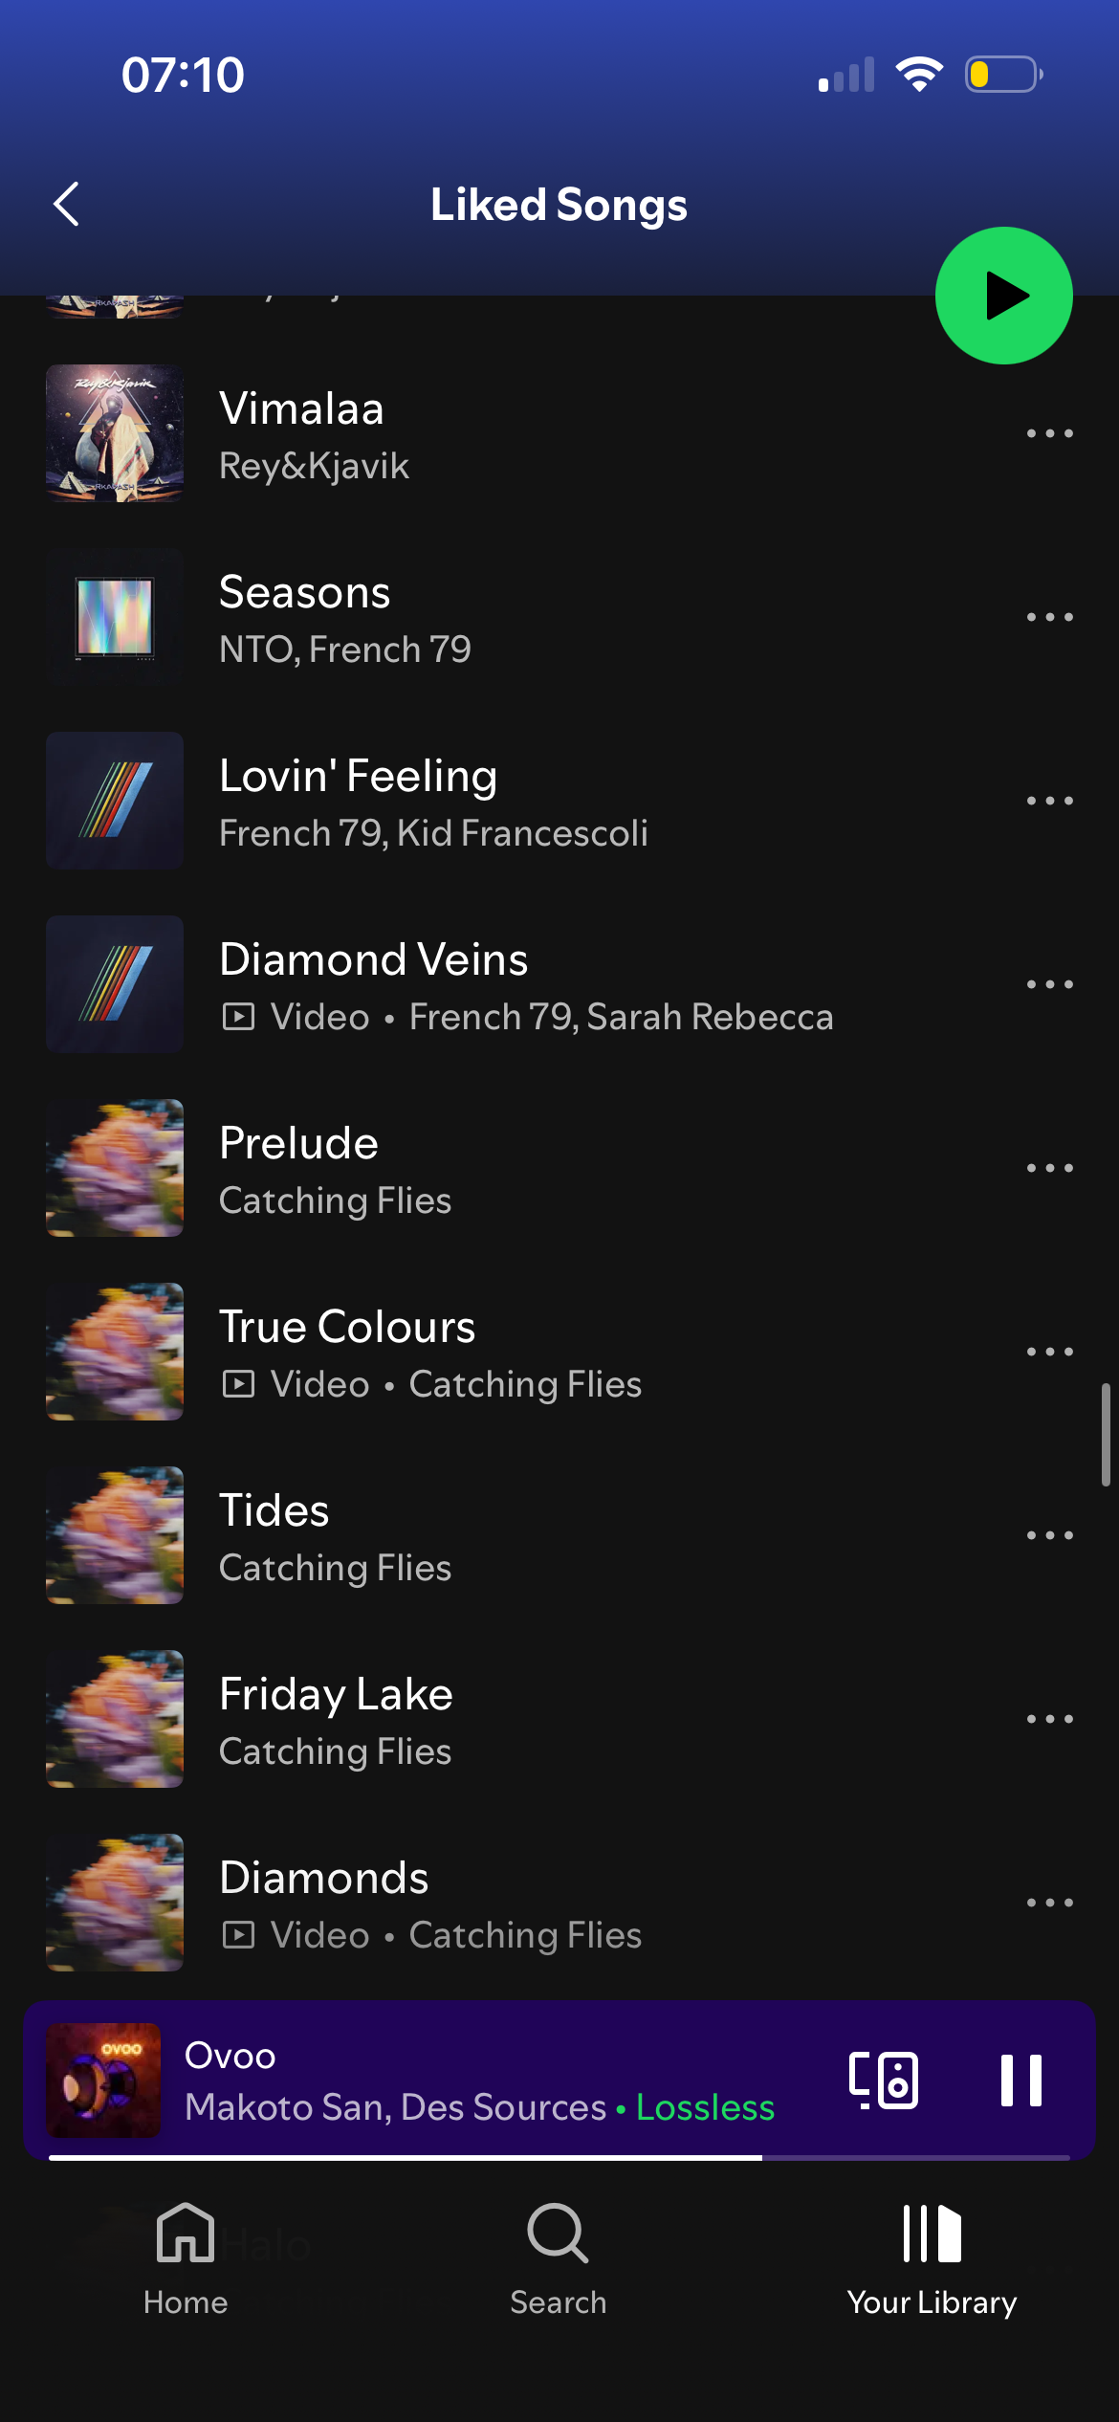
Task: Pause the currently playing song Ovoo
Action: pos(1020,2080)
